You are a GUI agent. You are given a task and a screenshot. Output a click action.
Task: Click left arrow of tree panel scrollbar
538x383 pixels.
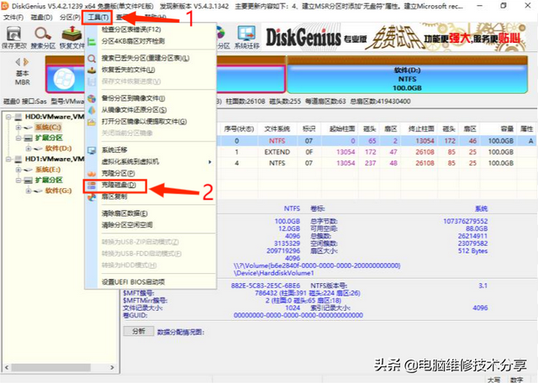pos(7,367)
